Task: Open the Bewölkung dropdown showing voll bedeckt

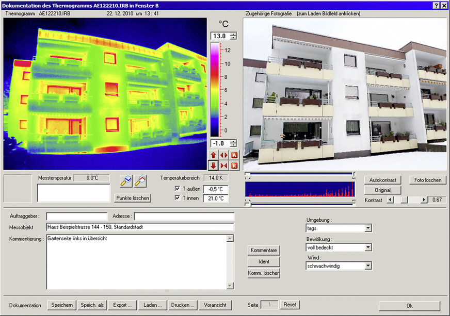Action: (368, 247)
